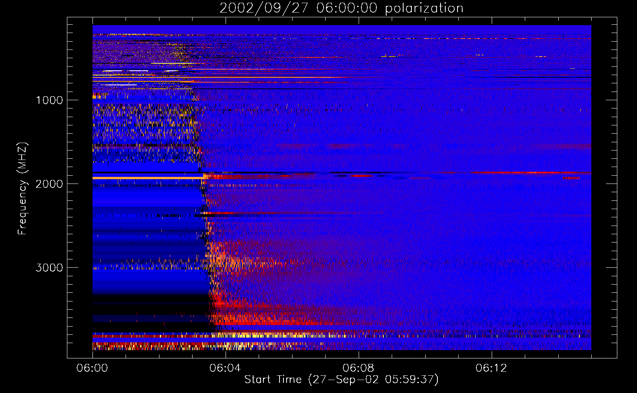Click the '06:00' time axis label

tap(92, 368)
